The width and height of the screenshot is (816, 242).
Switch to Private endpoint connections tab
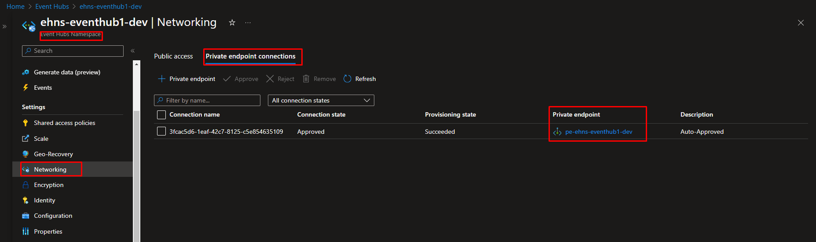tap(250, 56)
